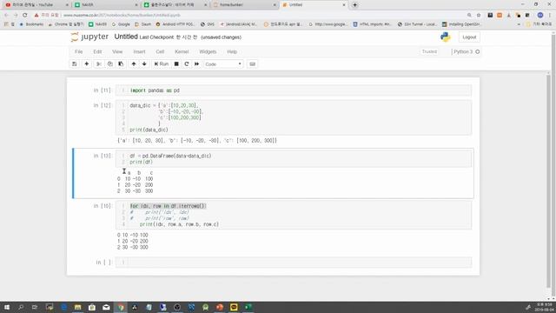Switch to the home/bunker browser tab

pyautogui.click(x=243, y=5)
